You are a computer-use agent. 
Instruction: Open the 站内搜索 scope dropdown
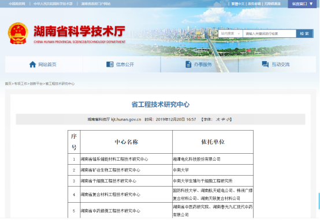pyautogui.click(x=230, y=33)
